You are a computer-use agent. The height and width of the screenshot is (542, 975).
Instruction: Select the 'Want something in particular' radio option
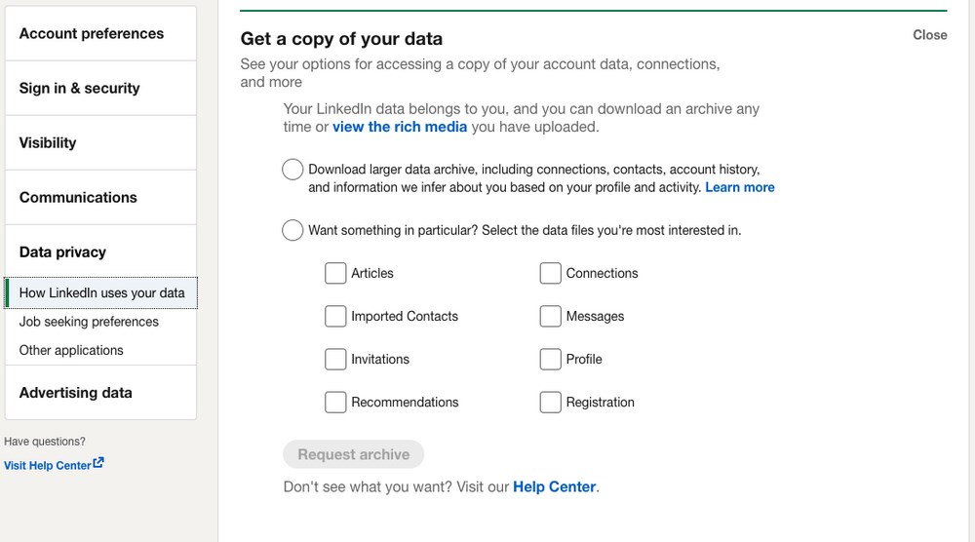pyautogui.click(x=292, y=230)
